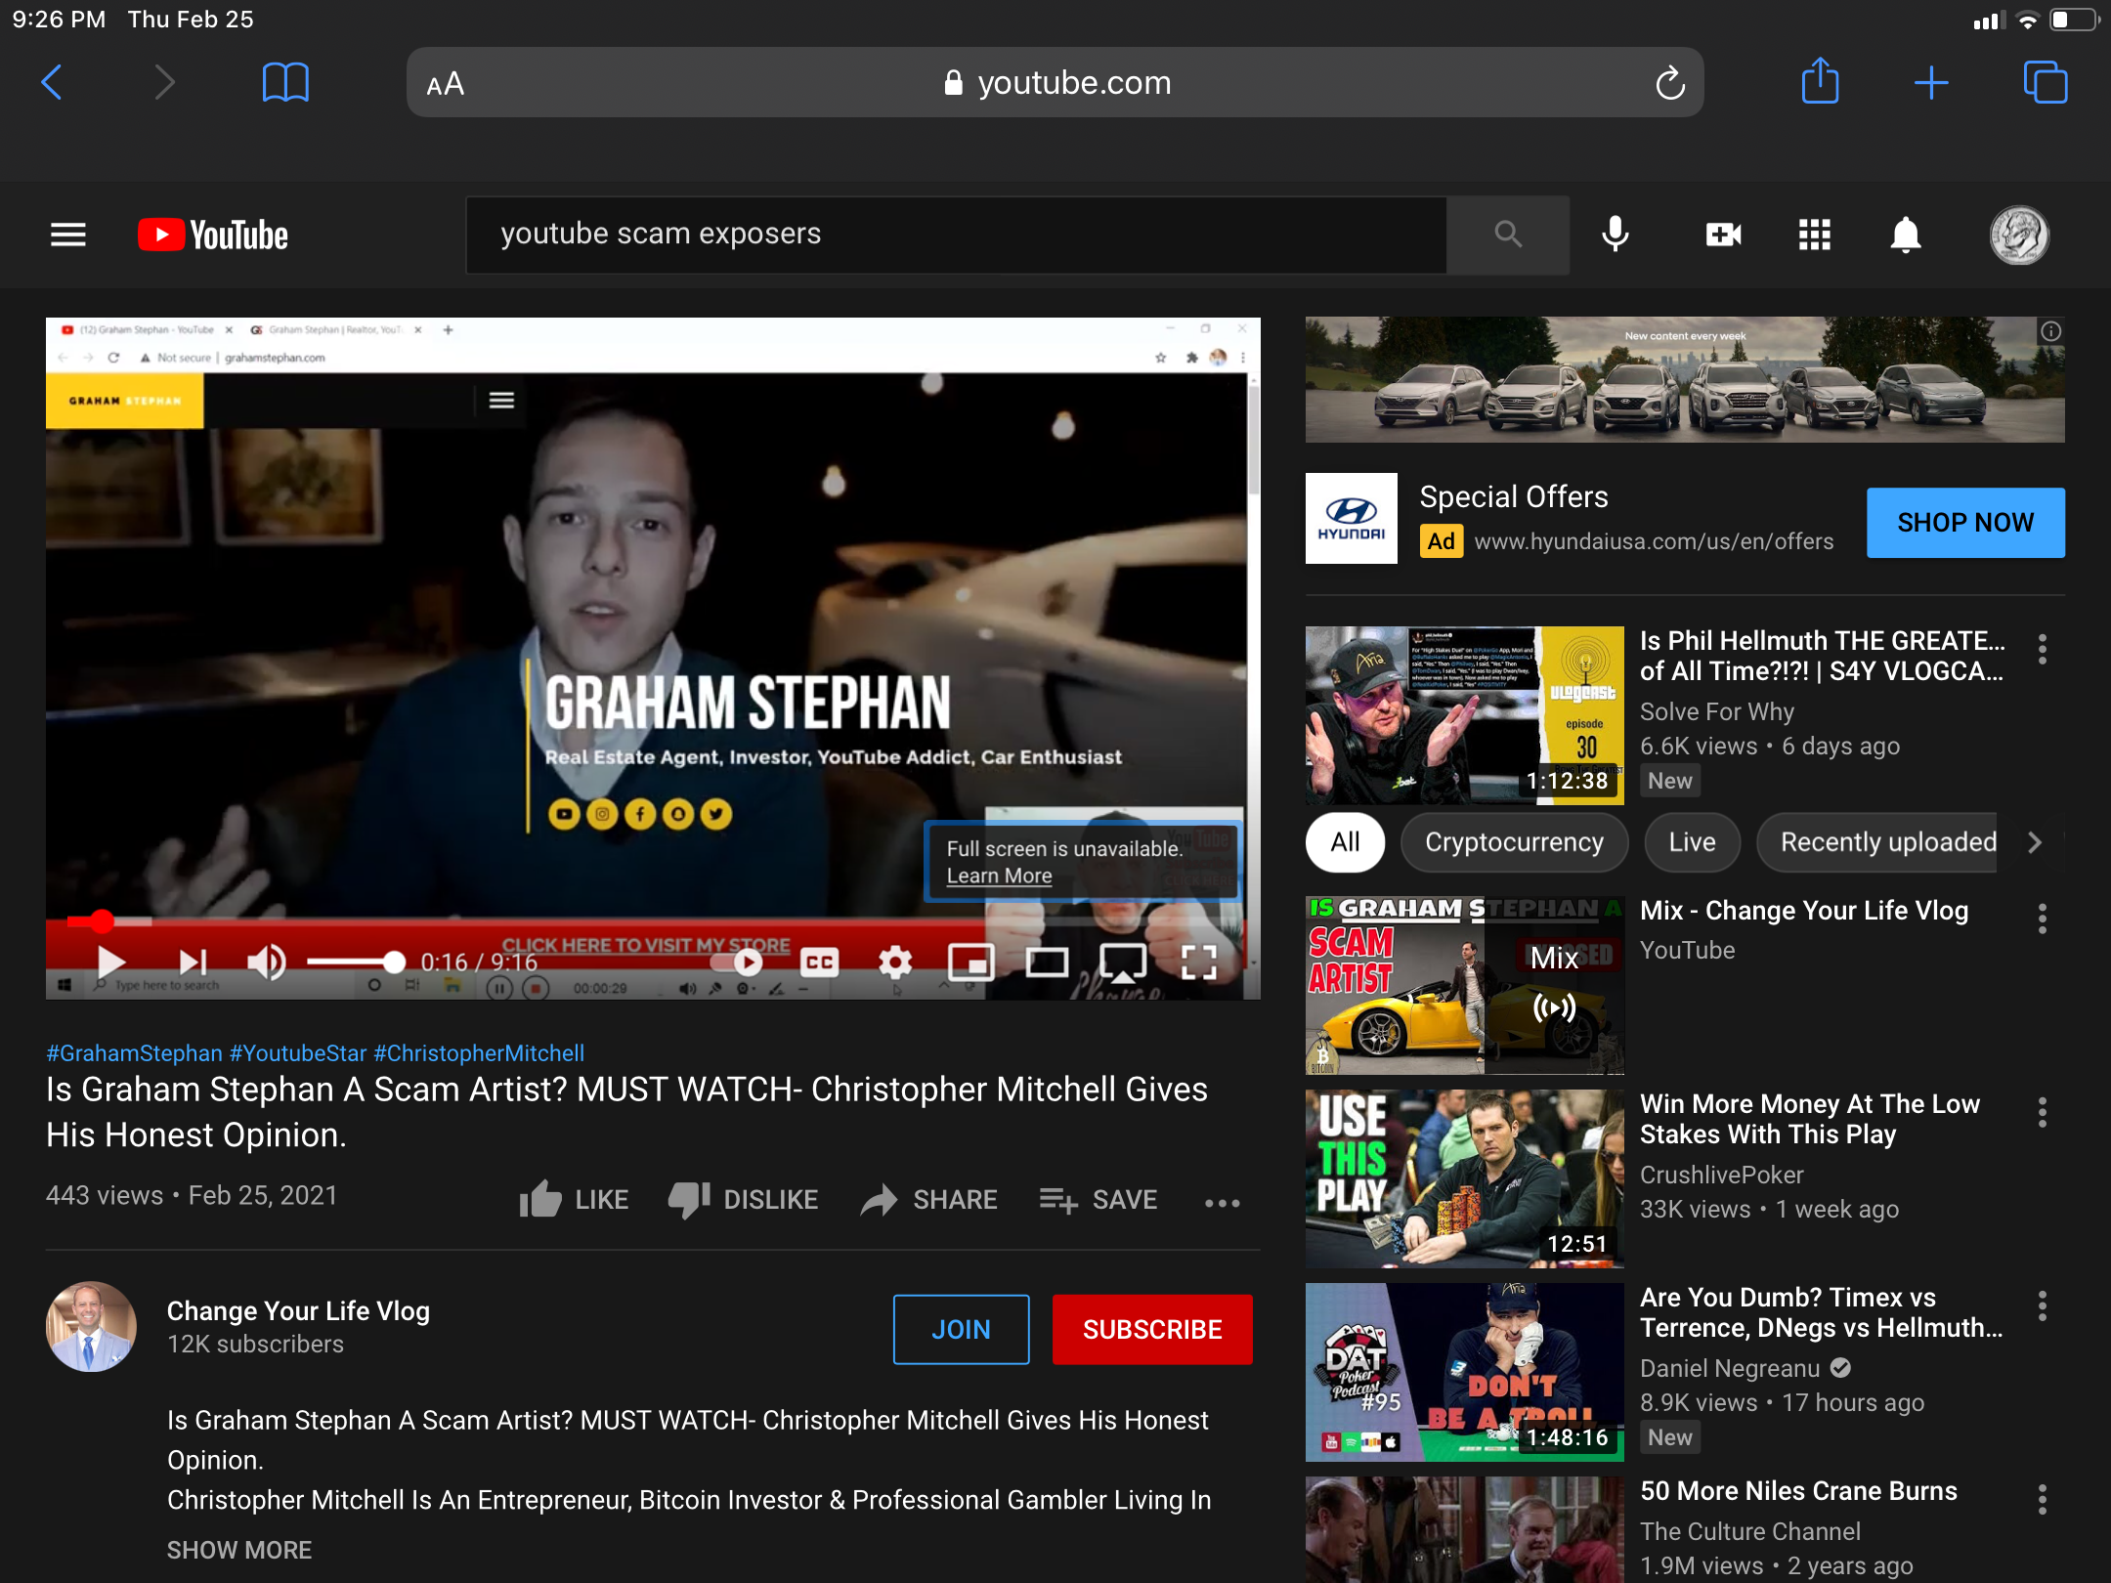The height and width of the screenshot is (1583, 2111).
Task: Save video to a playlist
Action: coord(1099,1199)
